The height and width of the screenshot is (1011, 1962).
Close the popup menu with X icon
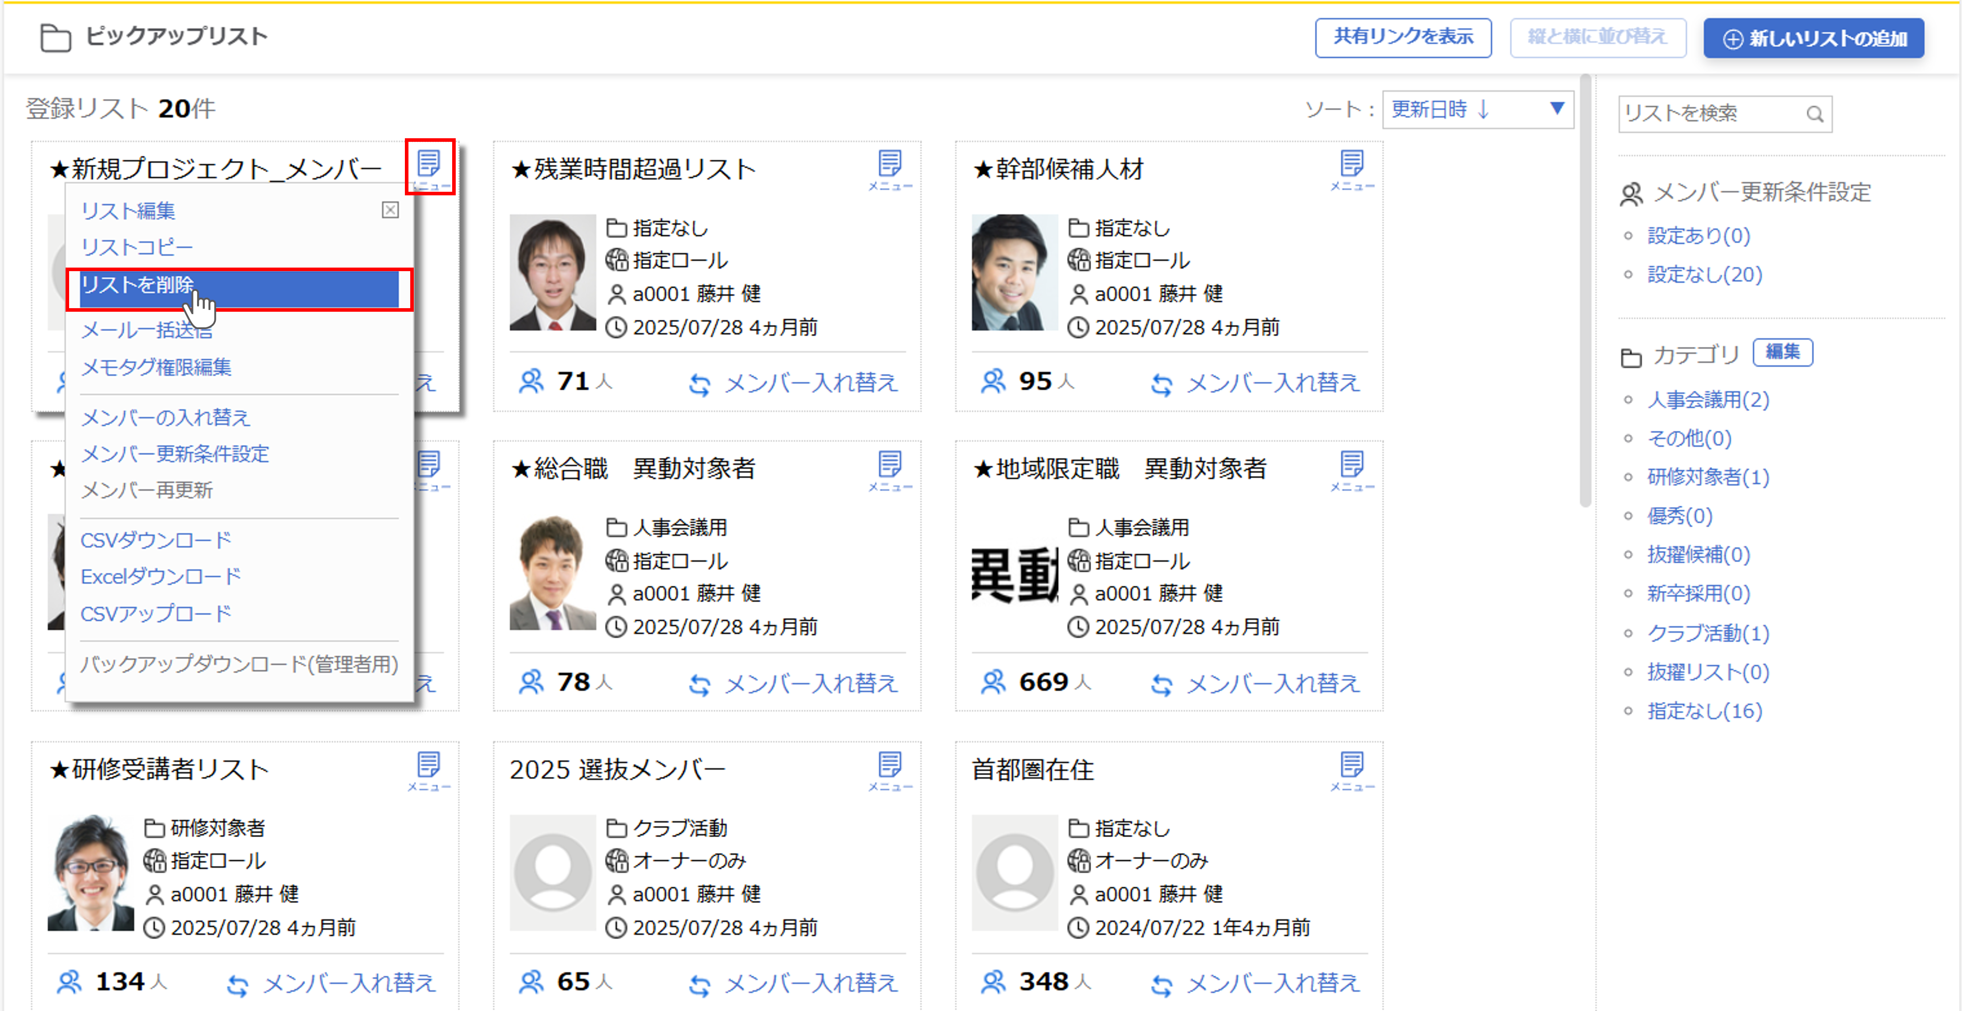point(390,210)
